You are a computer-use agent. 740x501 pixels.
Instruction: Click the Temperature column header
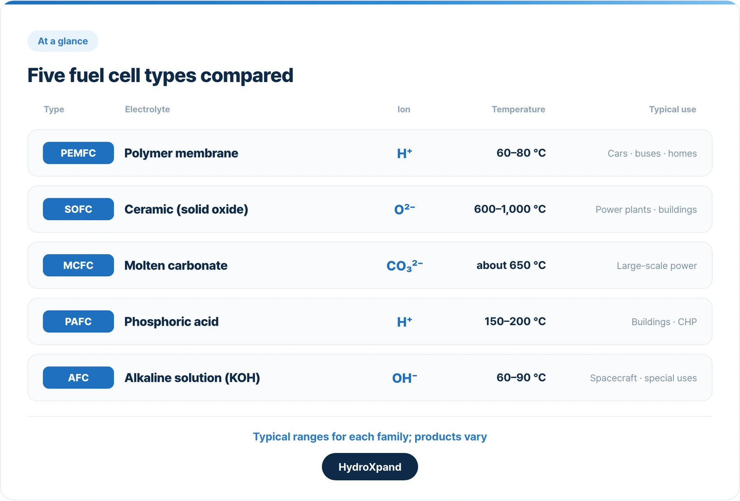518,109
